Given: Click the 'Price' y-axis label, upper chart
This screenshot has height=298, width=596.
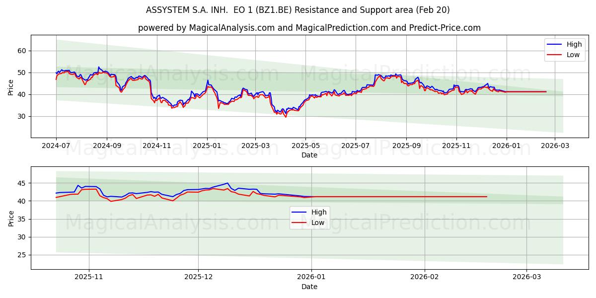Looking at the screenshot, I should tap(11, 86).
